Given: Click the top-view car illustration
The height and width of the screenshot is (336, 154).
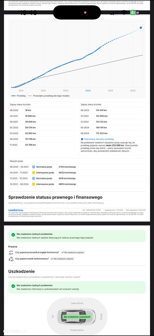Looking at the screenshot, I should [x=76, y=316].
